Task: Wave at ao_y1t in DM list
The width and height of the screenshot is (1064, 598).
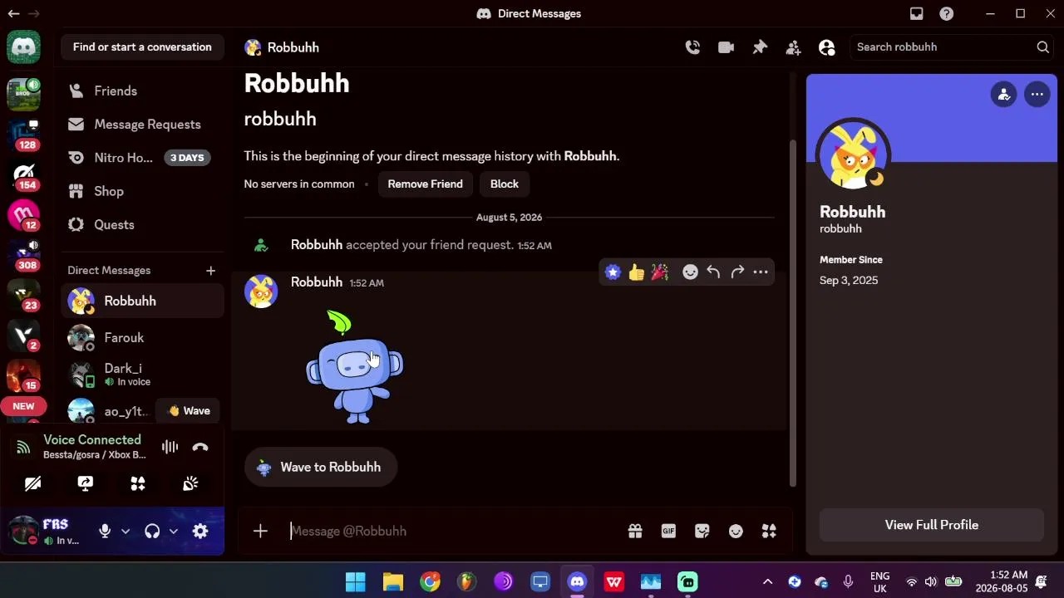Action: coord(188,410)
